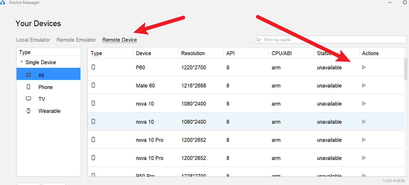The width and height of the screenshot is (409, 185).
Task: Click the Device Manager app logo
Action: coord(3,2)
